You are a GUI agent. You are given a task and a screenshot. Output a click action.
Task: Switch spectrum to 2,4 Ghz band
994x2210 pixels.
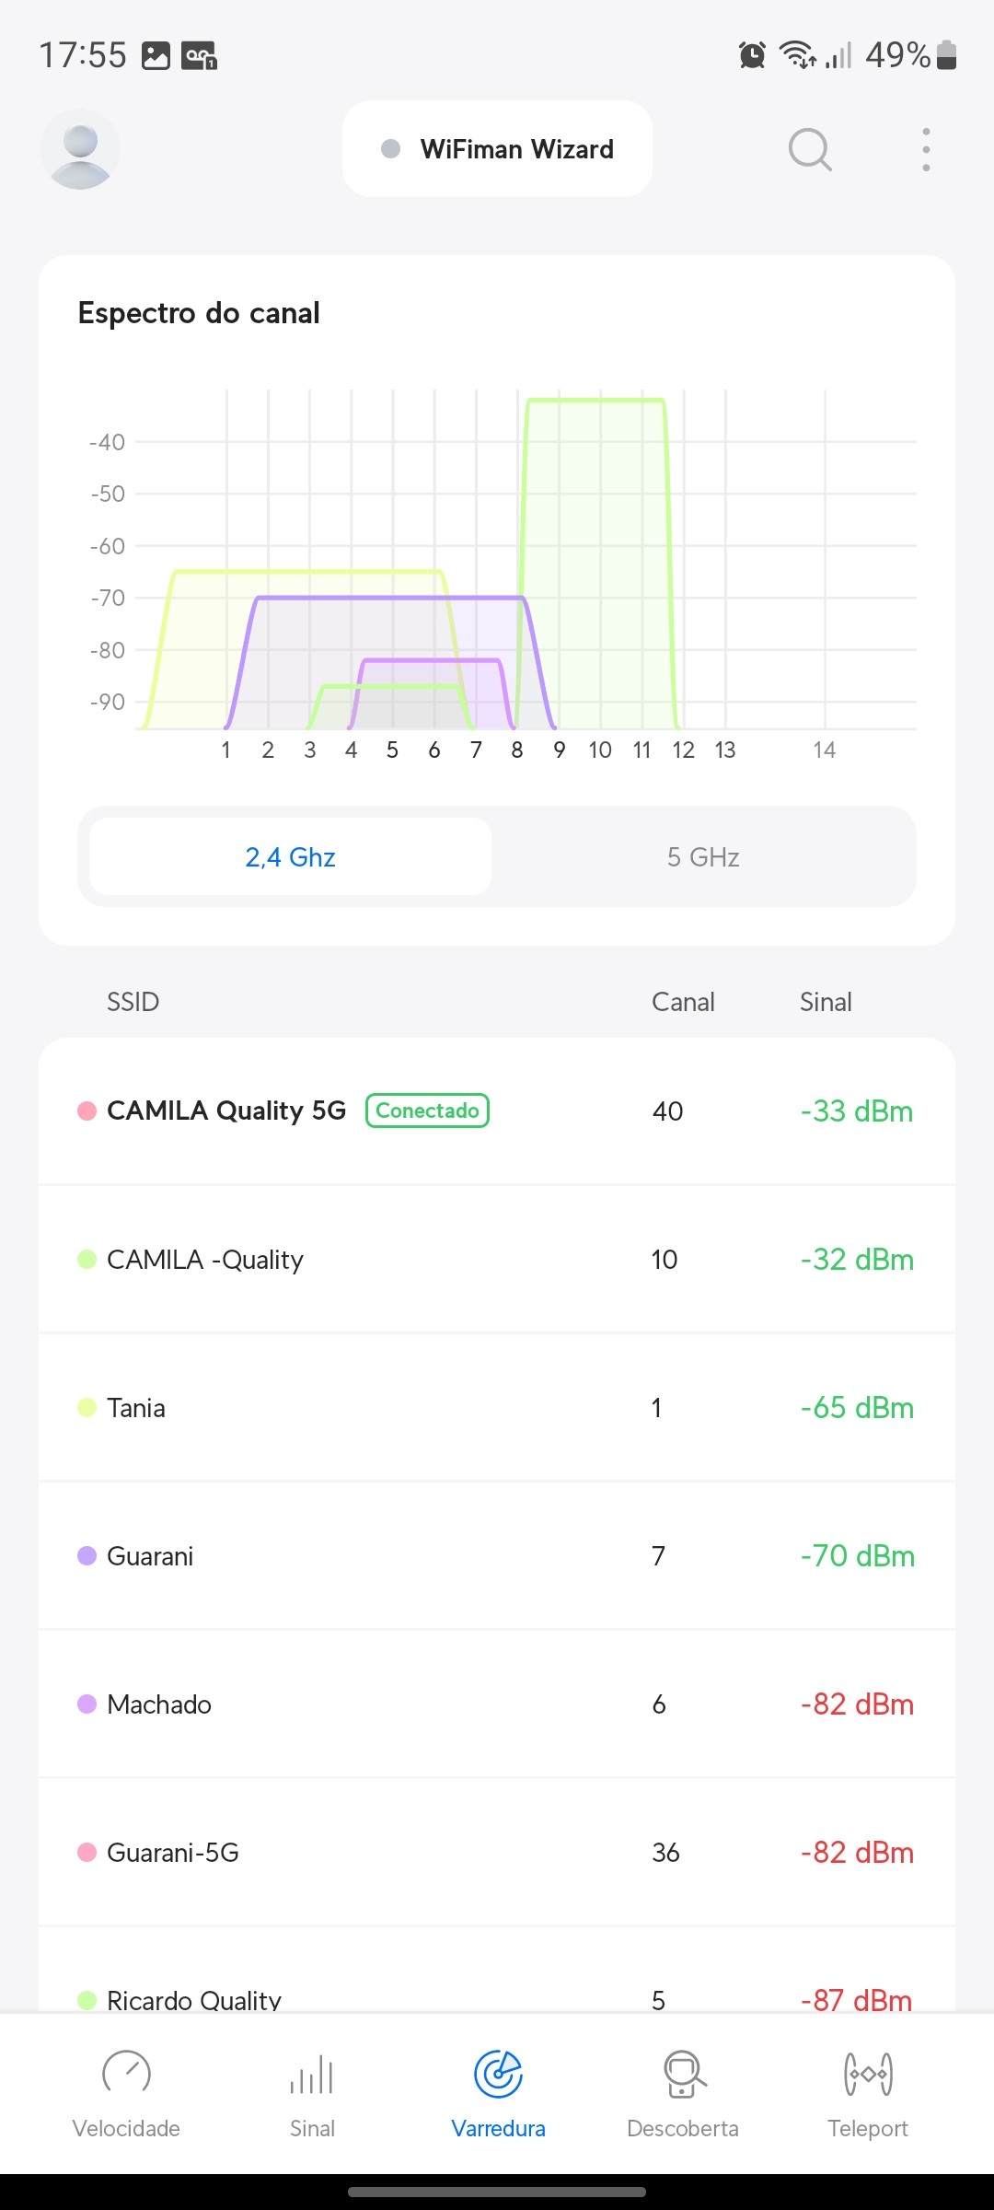290,857
